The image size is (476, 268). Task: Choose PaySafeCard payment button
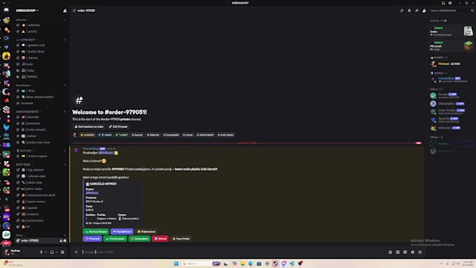(x=122, y=232)
